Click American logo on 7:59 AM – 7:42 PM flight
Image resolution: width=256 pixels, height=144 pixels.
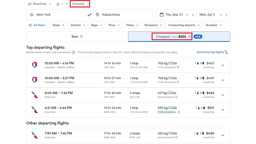pyautogui.click(x=35, y=135)
